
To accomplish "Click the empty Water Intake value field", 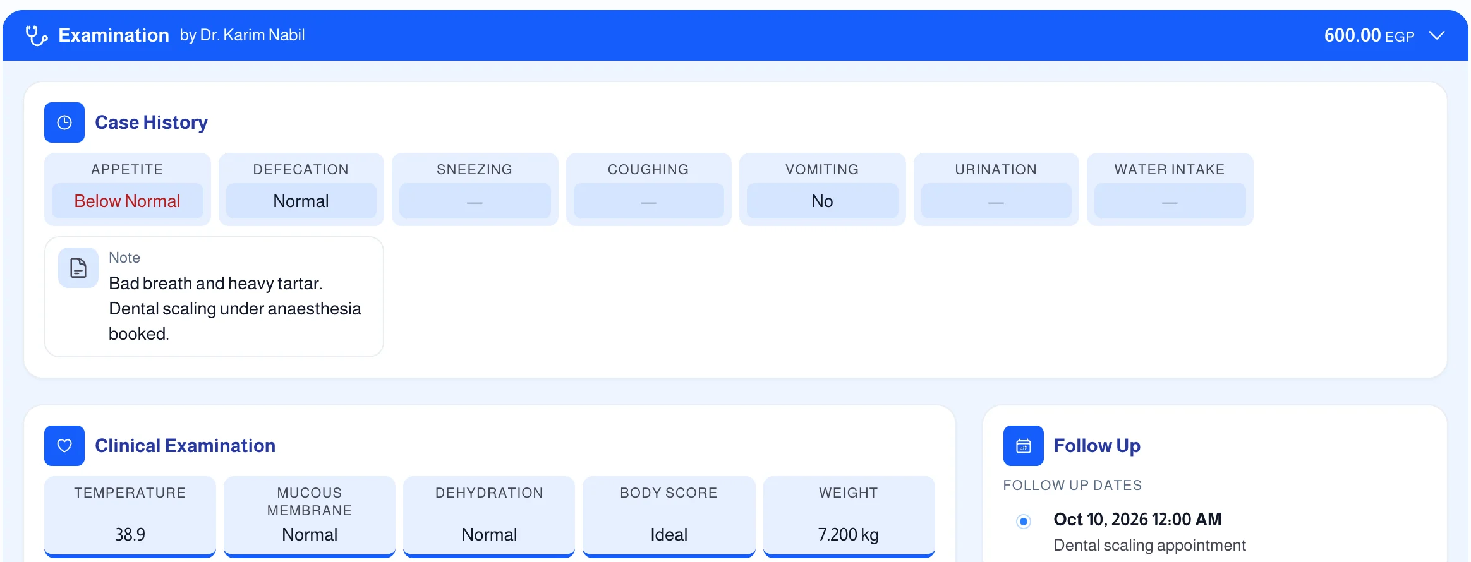I will [x=1170, y=201].
